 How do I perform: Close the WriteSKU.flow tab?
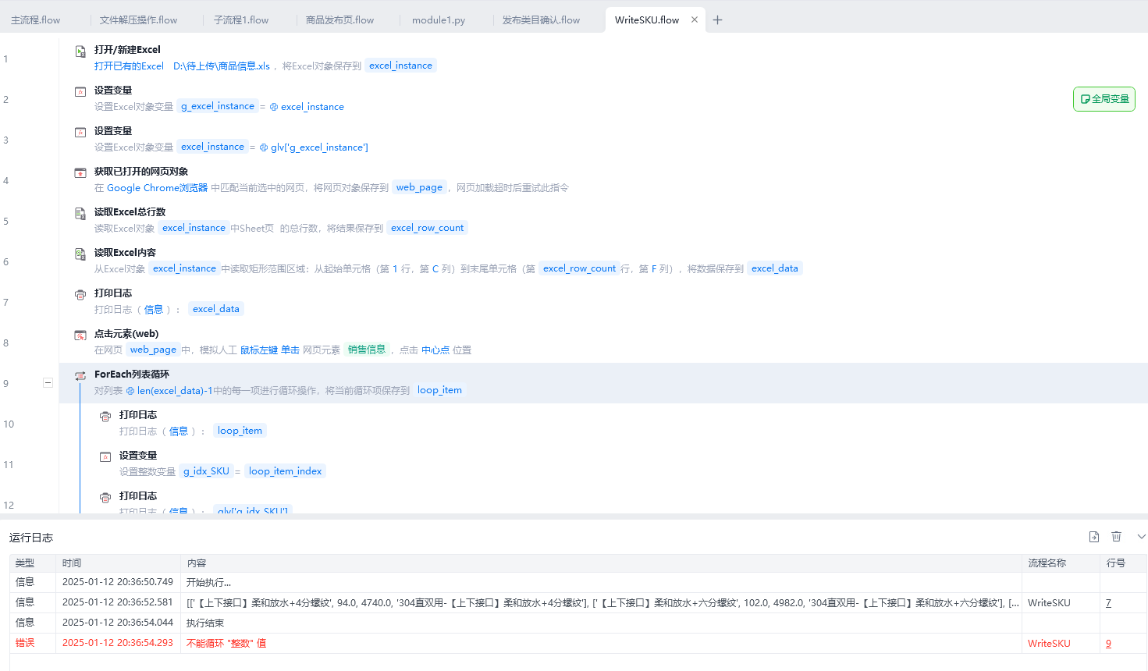pos(695,20)
